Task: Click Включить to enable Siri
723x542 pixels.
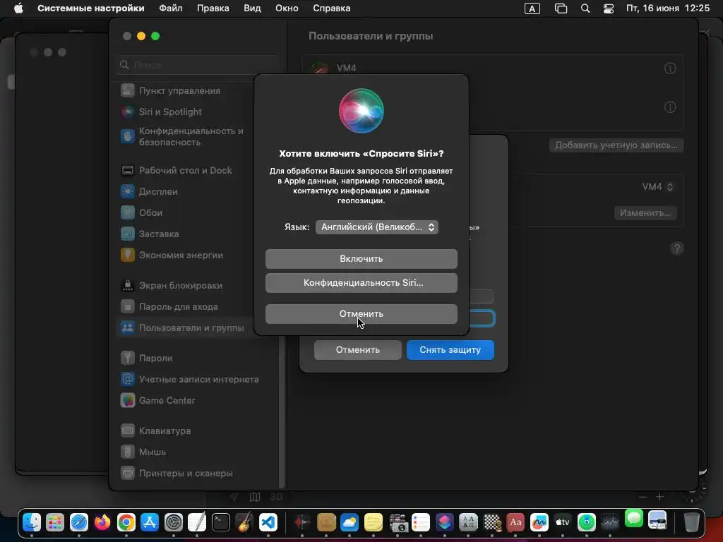Action: tap(361, 258)
